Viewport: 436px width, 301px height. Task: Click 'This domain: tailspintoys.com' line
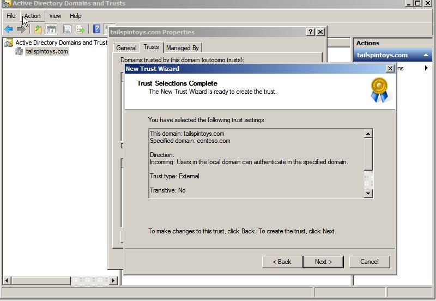(x=187, y=134)
